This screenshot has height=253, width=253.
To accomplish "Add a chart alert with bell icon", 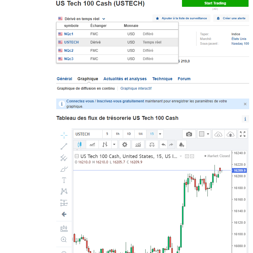I will coord(182,144).
